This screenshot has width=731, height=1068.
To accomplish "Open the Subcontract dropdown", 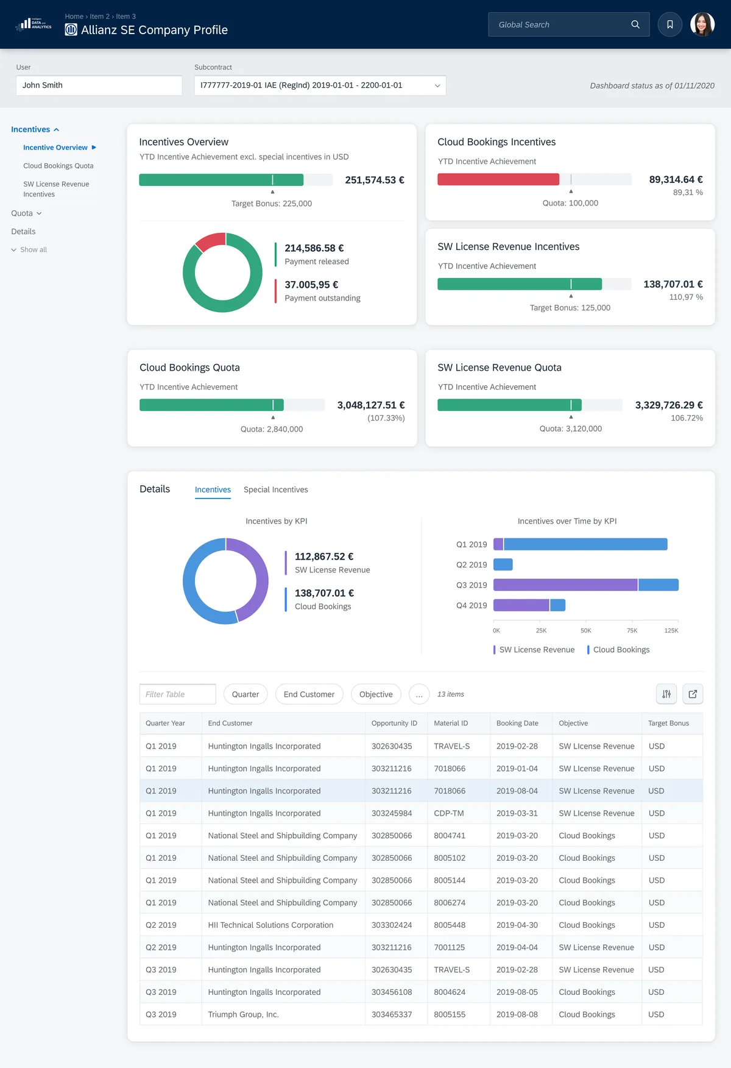I will click(x=320, y=85).
